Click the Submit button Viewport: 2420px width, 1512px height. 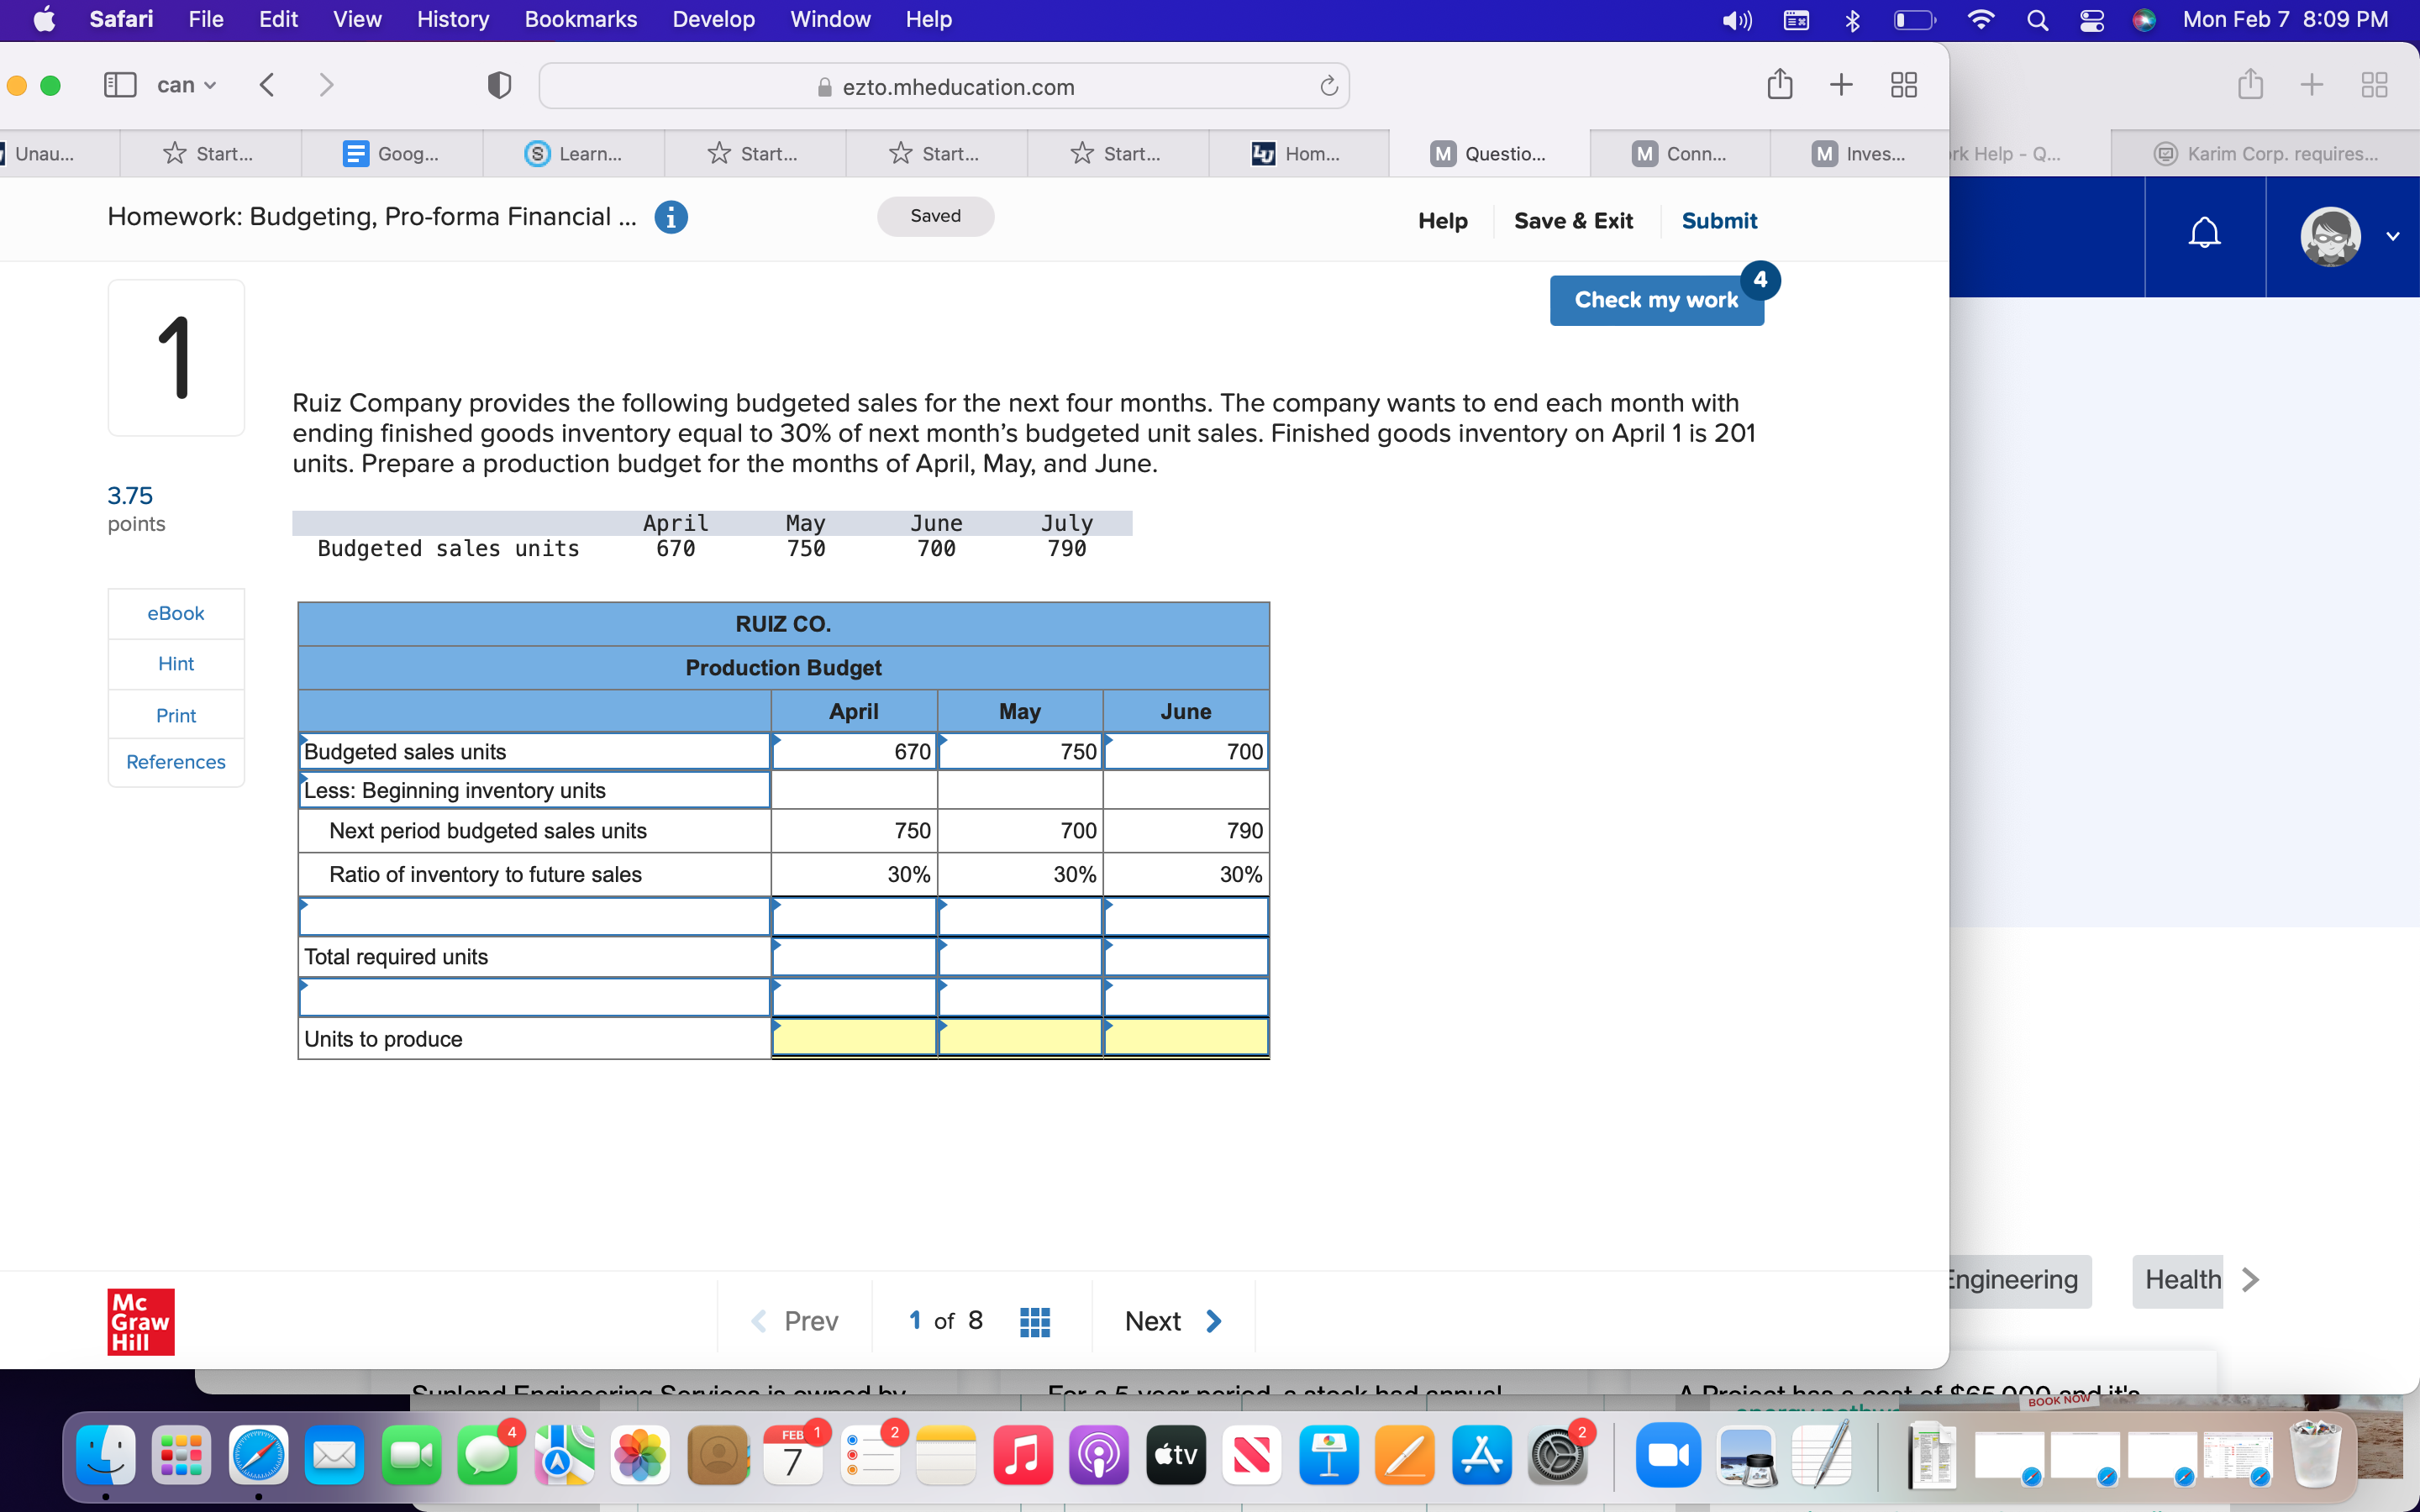tap(1719, 220)
